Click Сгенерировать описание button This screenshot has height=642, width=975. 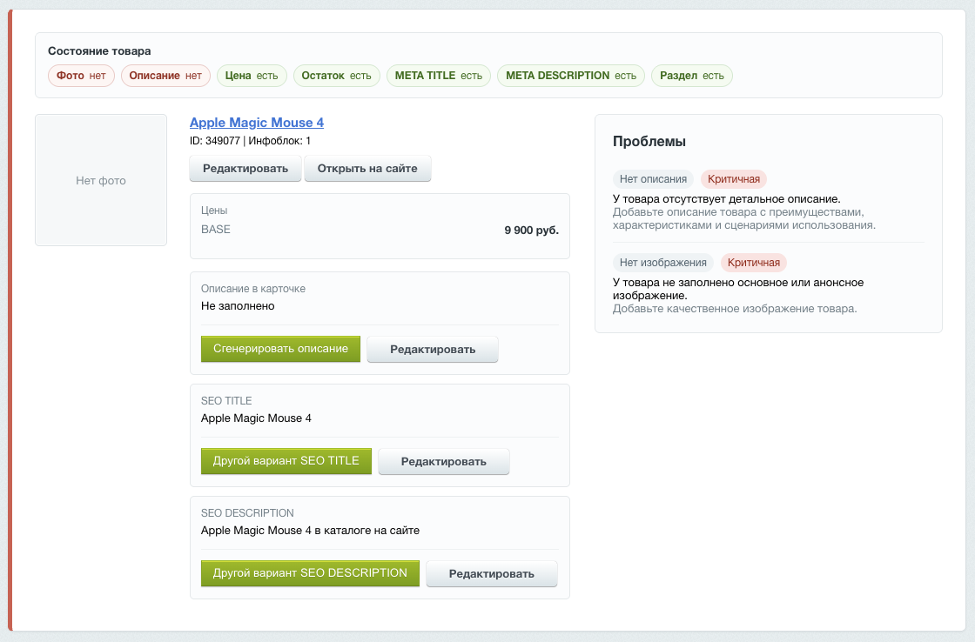(x=280, y=349)
